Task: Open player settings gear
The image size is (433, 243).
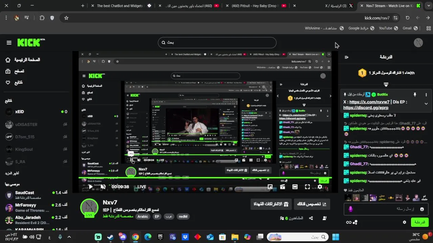Action: pyautogui.click(x=320, y=187)
